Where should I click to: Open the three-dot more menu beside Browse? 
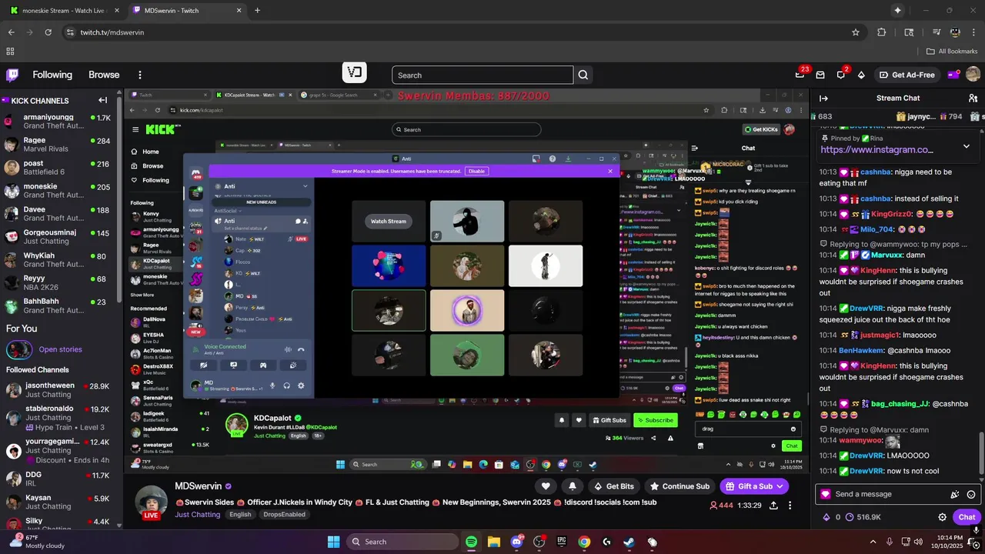pos(140,75)
